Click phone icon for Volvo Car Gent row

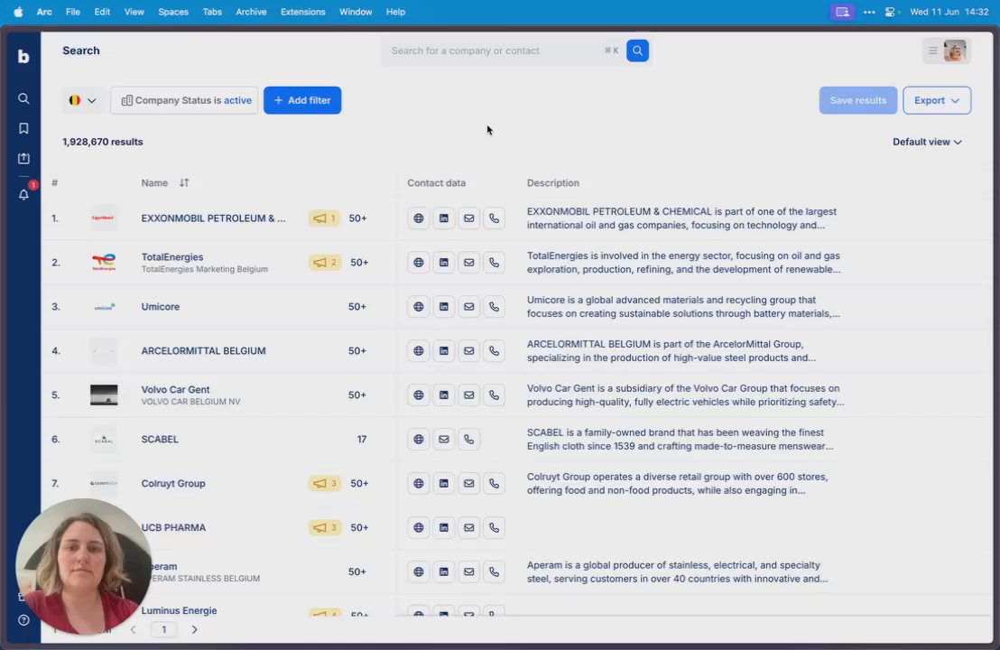[495, 395]
